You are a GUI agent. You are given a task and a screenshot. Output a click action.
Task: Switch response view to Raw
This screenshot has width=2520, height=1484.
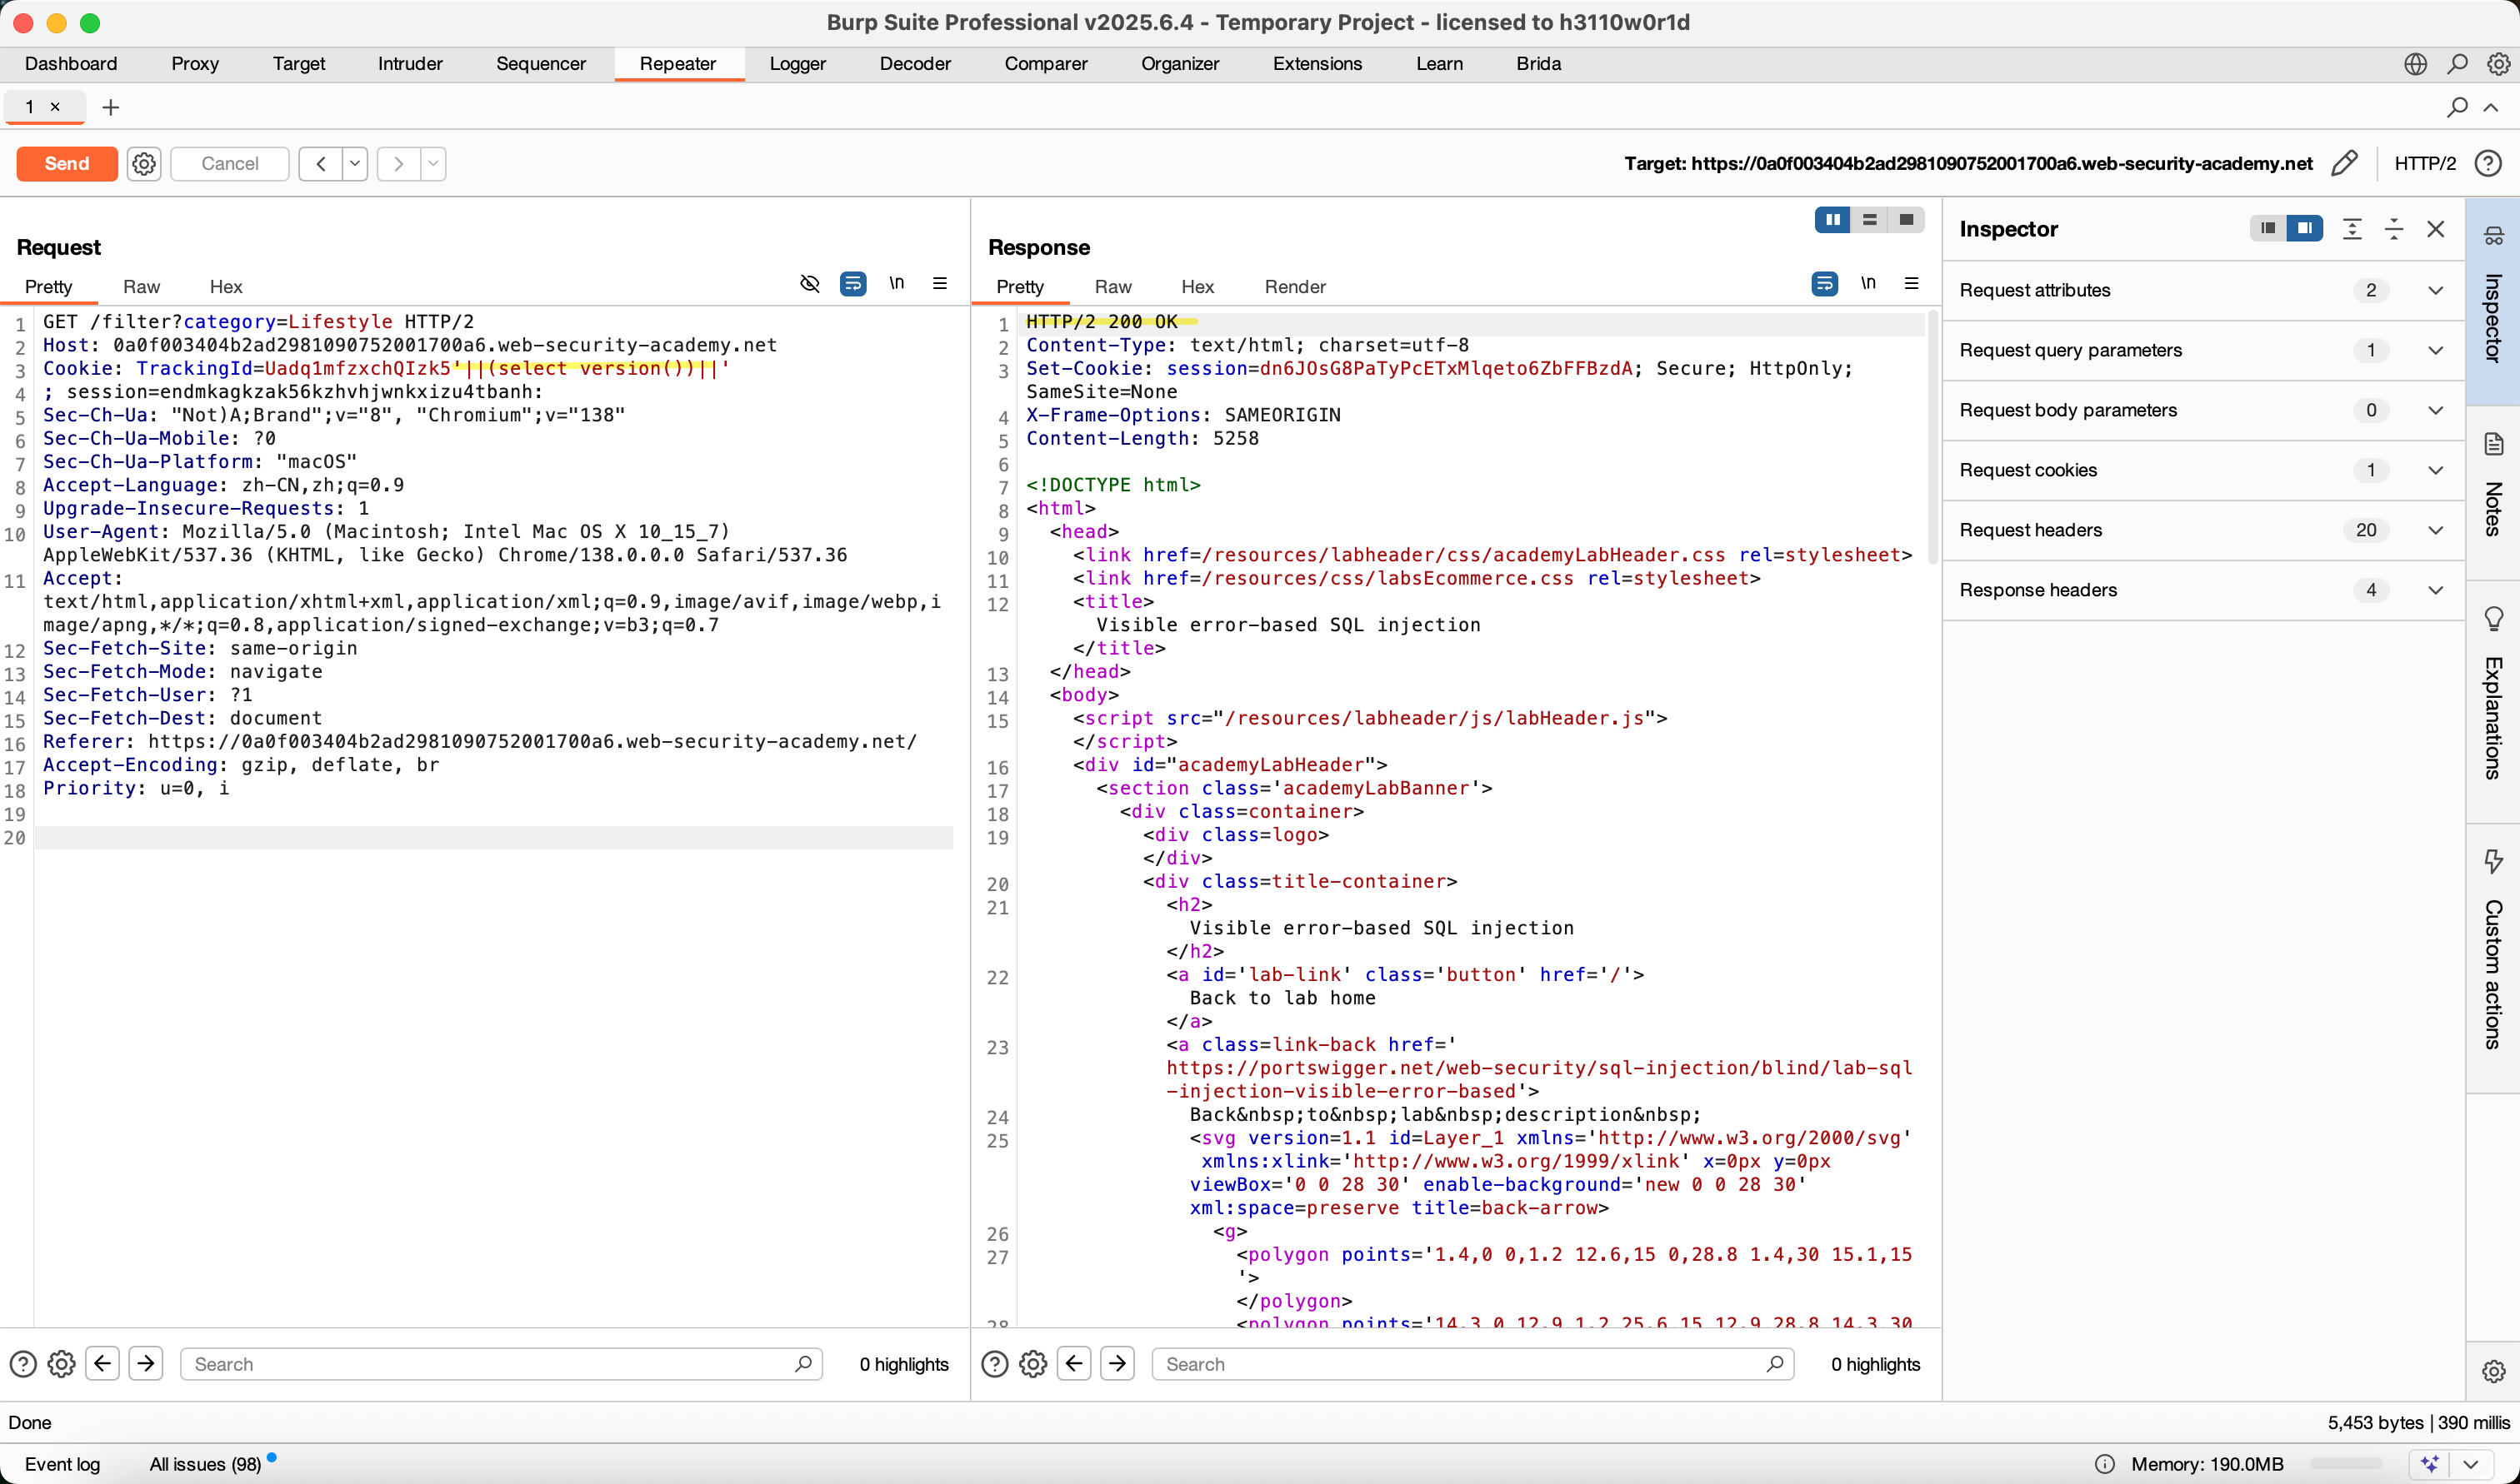click(x=1112, y=287)
